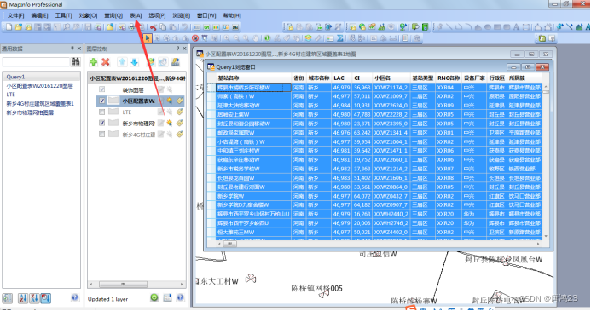Click the Sigma statistics icon
This screenshot has height=311, width=591.
[340, 38]
